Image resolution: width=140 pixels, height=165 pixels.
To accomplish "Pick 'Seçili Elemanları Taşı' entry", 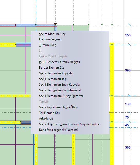I will pos(70,79).
